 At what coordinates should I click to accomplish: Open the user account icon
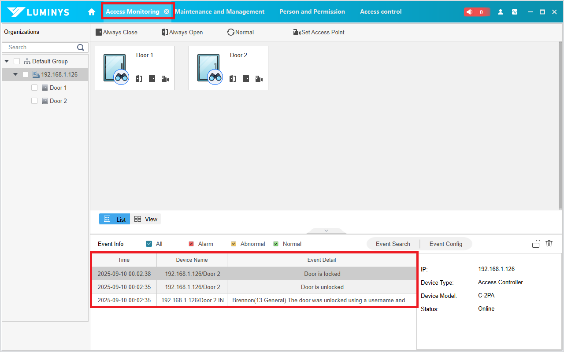click(501, 12)
